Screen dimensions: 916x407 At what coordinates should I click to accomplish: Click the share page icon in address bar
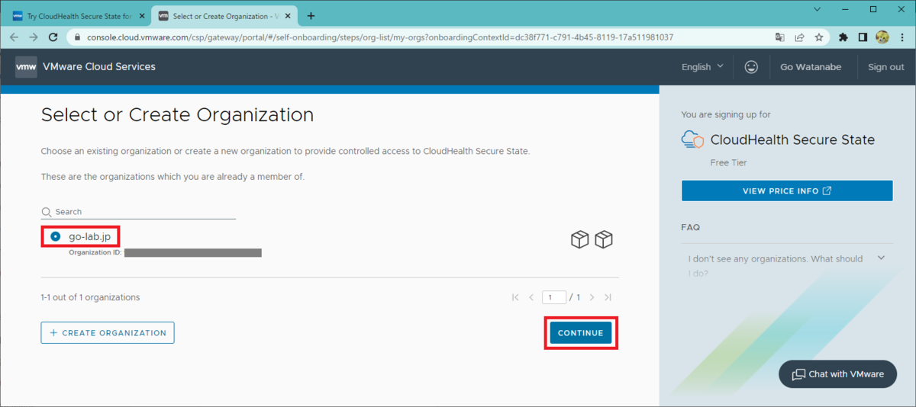click(799, 37)
